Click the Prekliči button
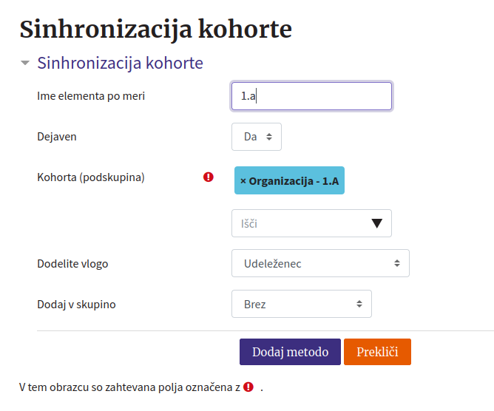This screenshot has width=494, height=411. (x=377, y=352)
